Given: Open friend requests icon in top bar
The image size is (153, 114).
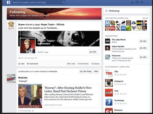Looking at the screenshot, I should 132,2.
